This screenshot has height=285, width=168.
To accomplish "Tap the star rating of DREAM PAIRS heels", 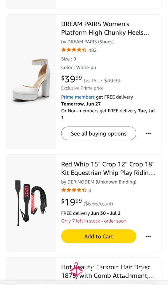I will tap(74, 50).
